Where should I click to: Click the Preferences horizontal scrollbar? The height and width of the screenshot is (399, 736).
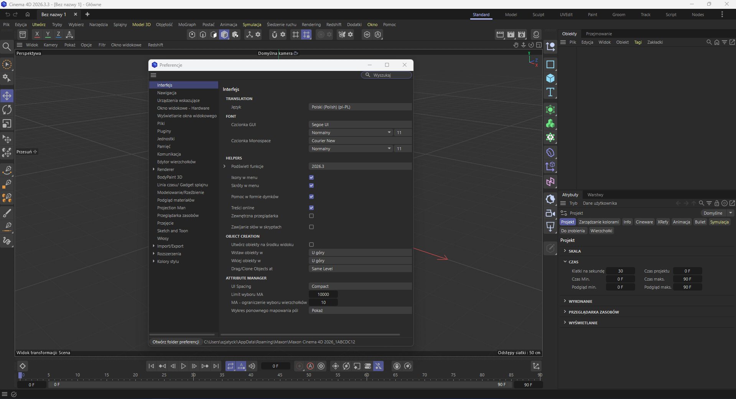[x=310, y=335]
